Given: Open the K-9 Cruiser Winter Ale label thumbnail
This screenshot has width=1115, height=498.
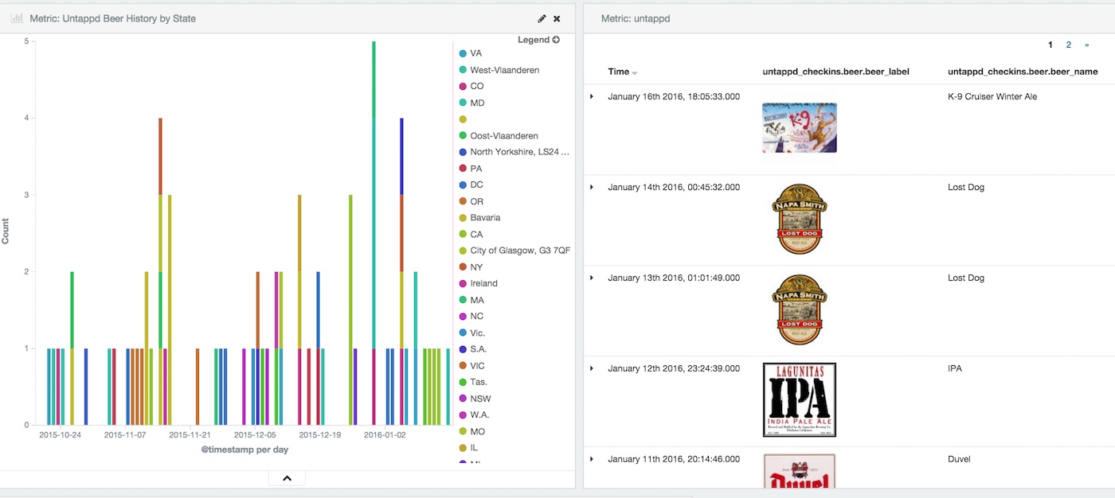Looking at the screenshot, I should coord(800,127).
